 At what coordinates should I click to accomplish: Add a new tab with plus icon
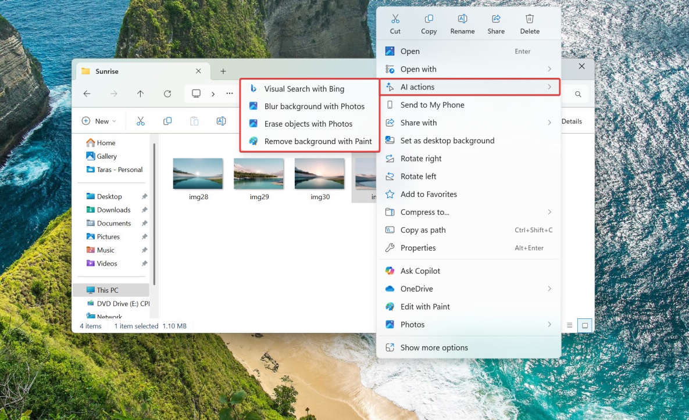223,71
